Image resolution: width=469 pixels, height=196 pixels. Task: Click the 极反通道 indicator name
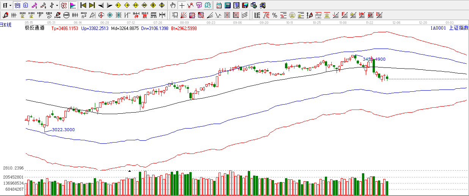[35, 28]
